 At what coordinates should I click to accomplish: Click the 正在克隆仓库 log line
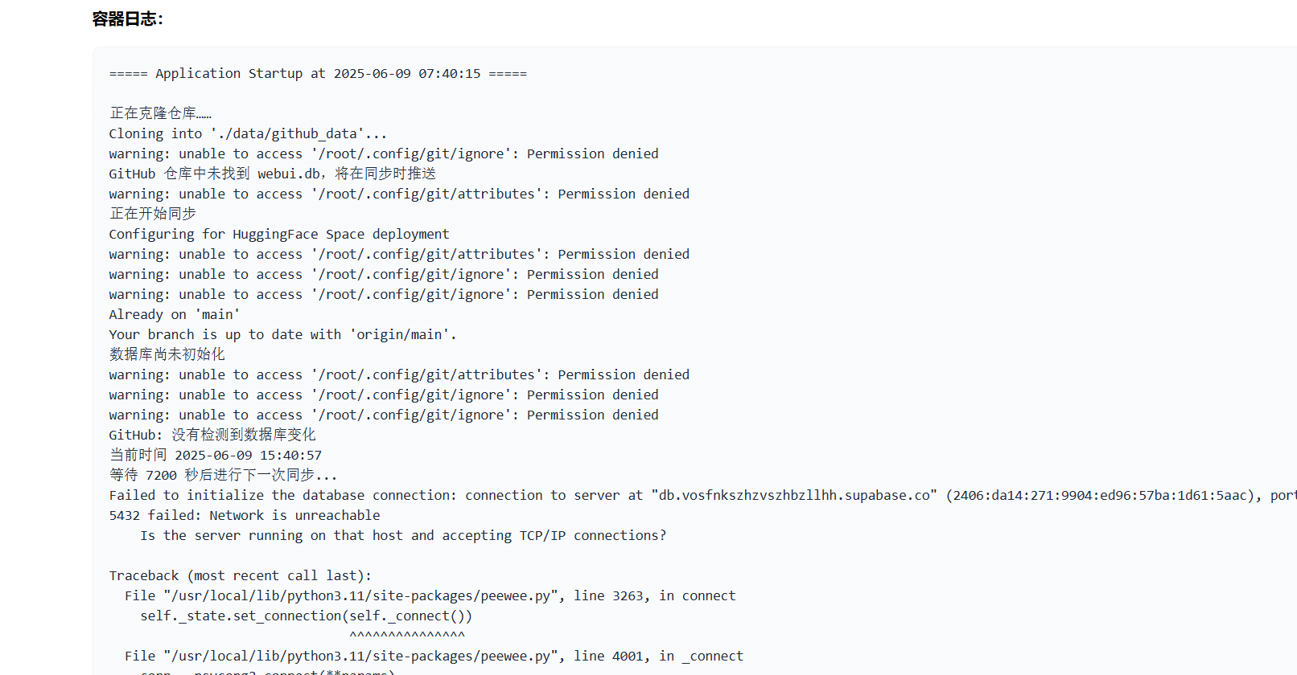[x=160, y=113]
